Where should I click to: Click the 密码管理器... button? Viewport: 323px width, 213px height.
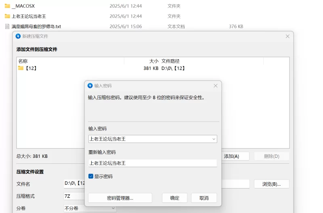120,198
